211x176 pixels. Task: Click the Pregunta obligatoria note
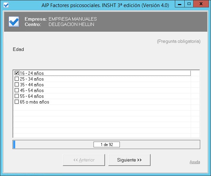click(x=179, y=41)
